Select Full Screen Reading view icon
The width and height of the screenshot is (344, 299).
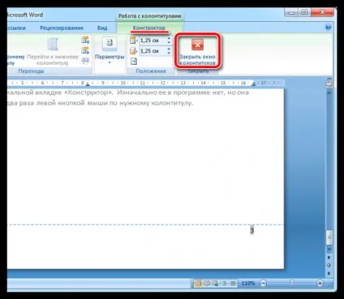[207, 284]
